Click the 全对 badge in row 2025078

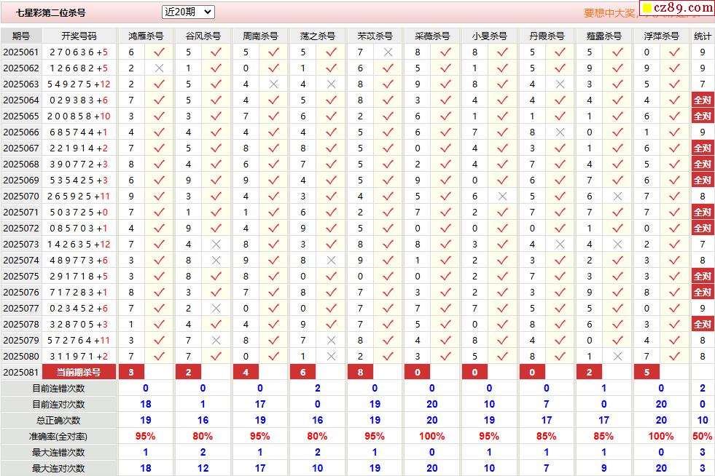[702, 325]
